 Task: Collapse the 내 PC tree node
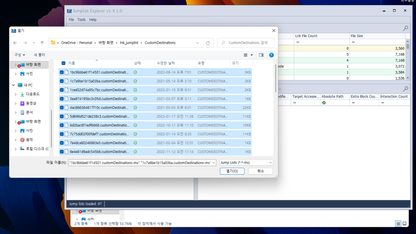13,85
